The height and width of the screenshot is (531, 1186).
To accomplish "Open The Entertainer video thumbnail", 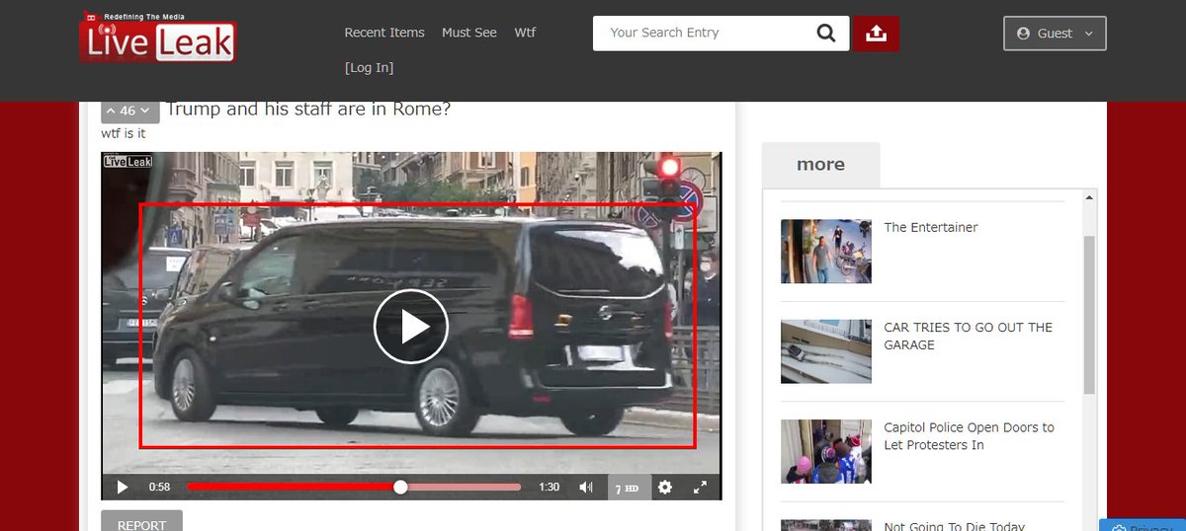I will [x=826, y=251].
